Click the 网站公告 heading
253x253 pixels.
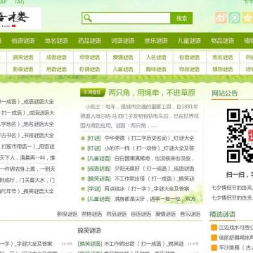pos(225,93)
